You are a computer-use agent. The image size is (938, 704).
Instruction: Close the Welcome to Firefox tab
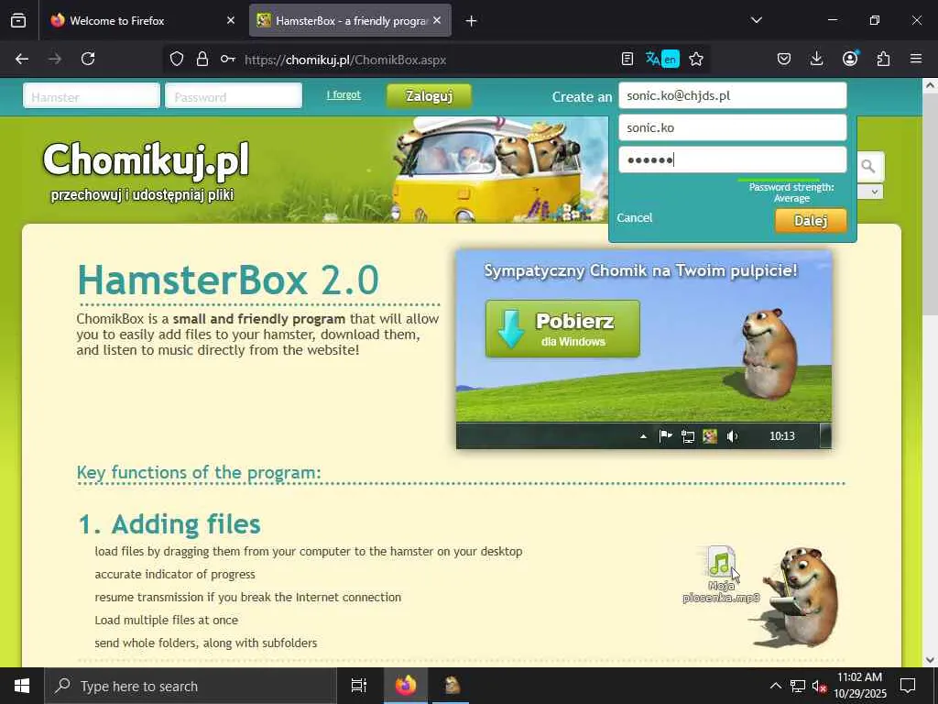(x=231, y=20)
